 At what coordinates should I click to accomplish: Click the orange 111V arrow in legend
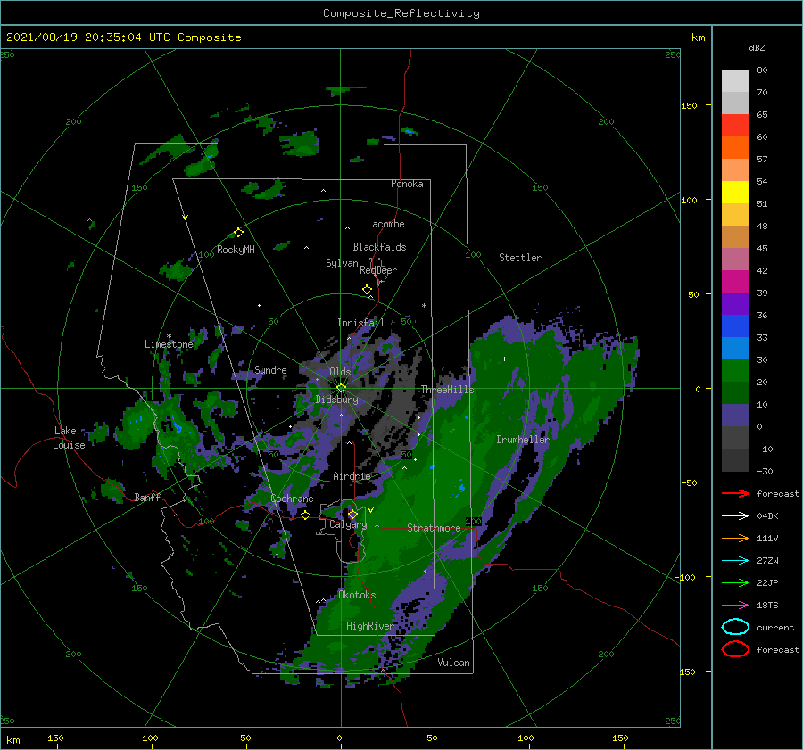(x=735, y=538)
